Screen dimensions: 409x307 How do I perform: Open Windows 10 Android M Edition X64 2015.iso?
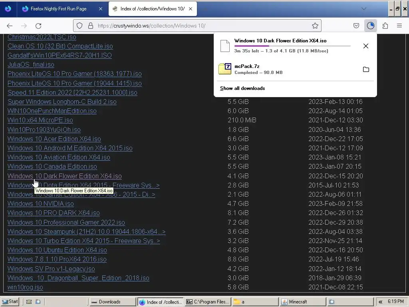point(70,148)
